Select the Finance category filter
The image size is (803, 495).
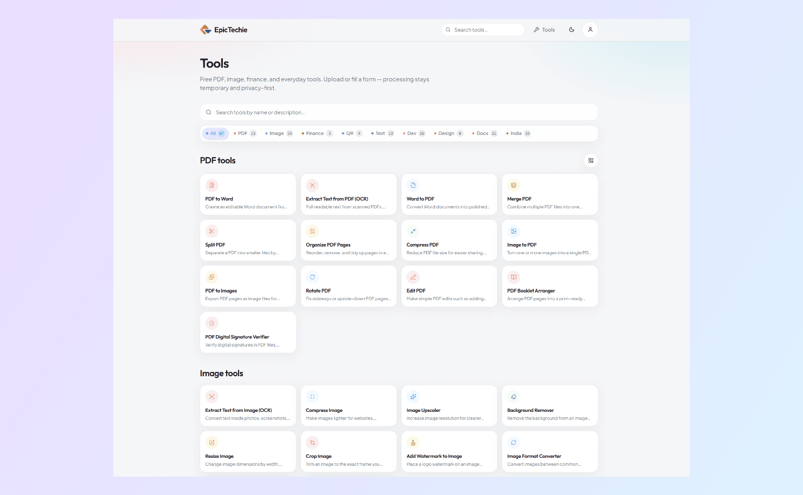tap(317, 133)
